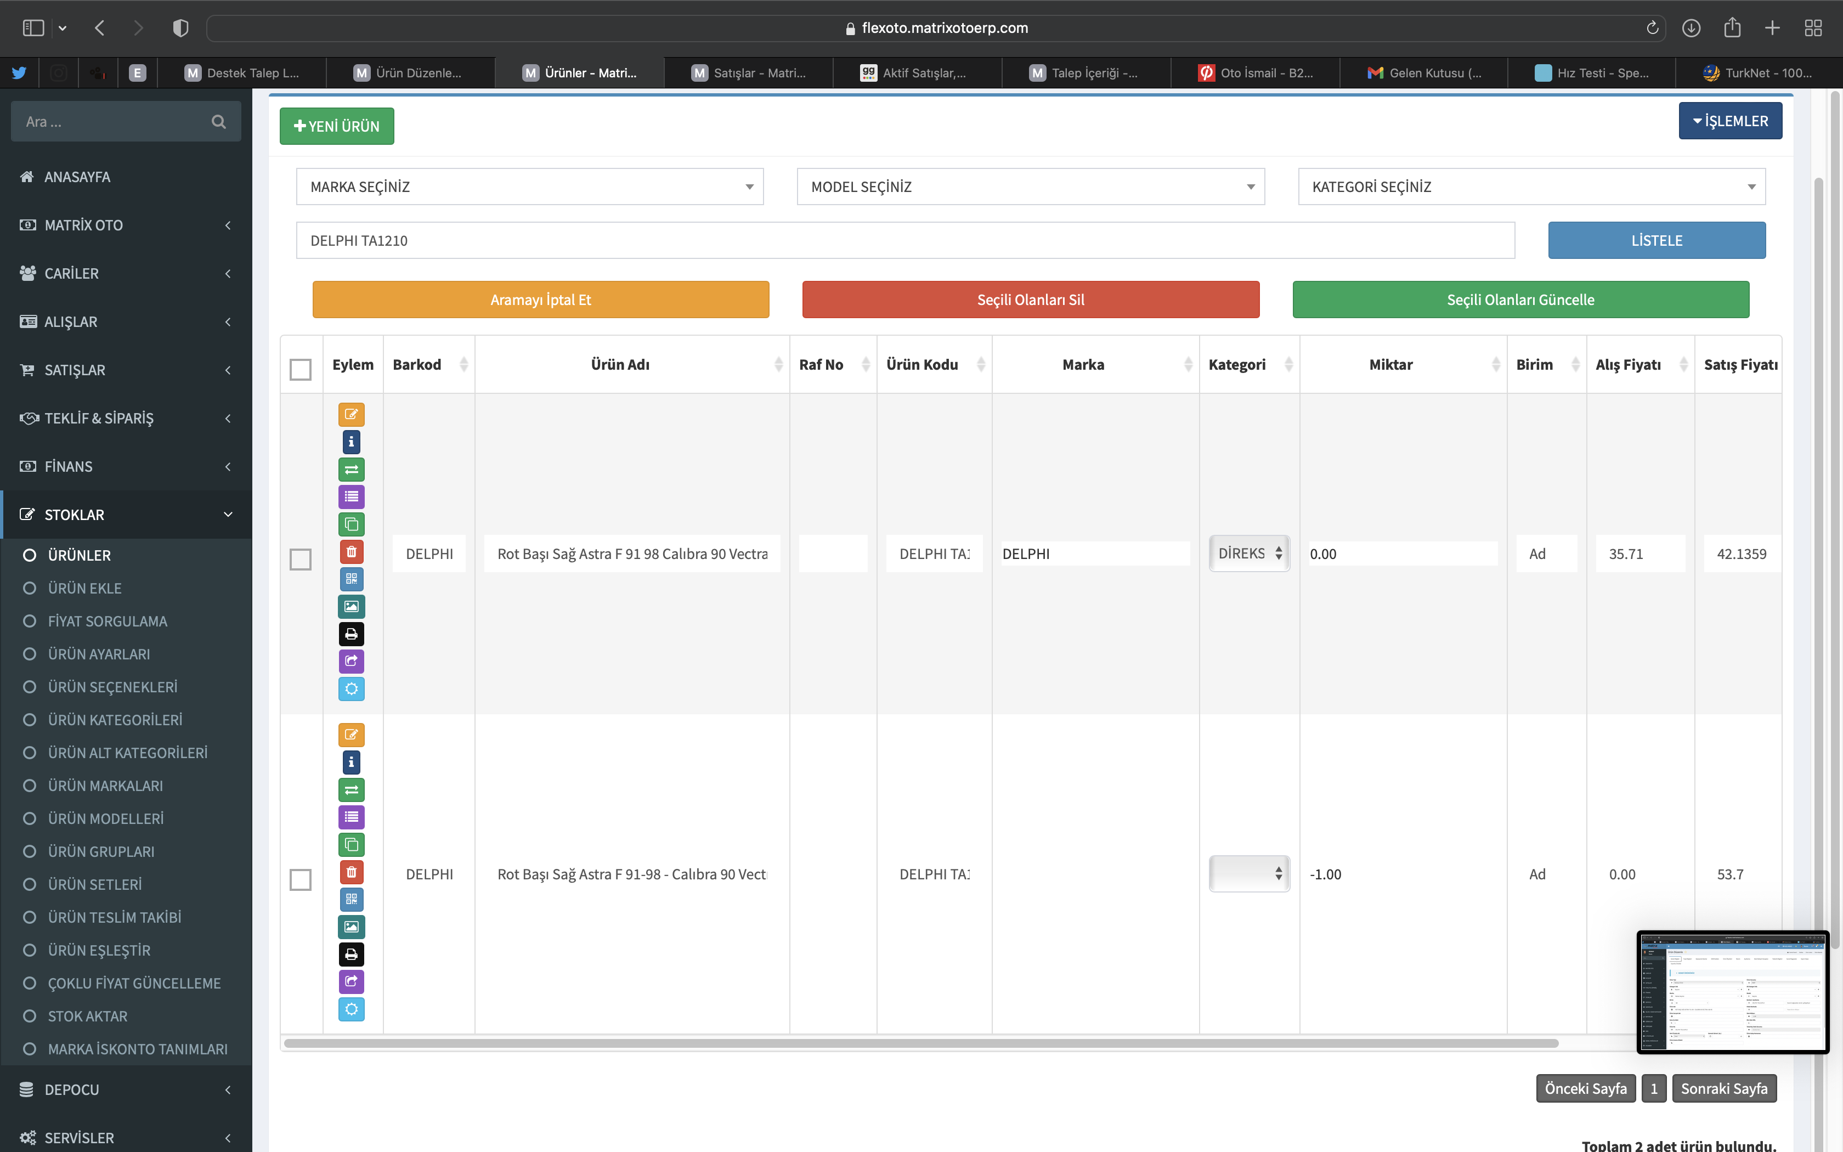Click the Safari page reload icon
Screen dimensions: 1843x1152
click(x=1652, y=28)
